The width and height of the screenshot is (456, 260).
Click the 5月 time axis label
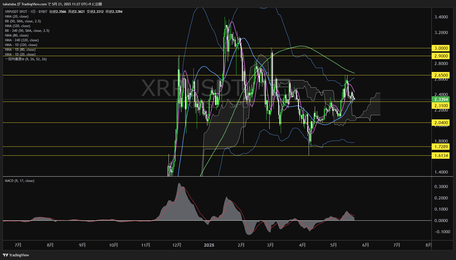click(333, 245)
